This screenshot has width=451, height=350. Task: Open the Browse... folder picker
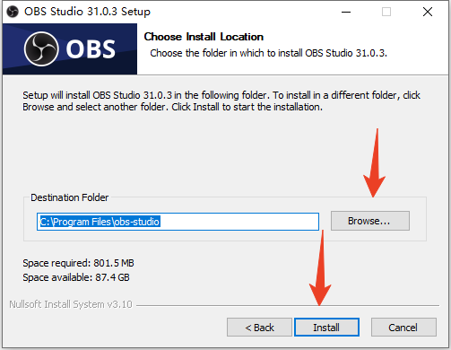370,221
